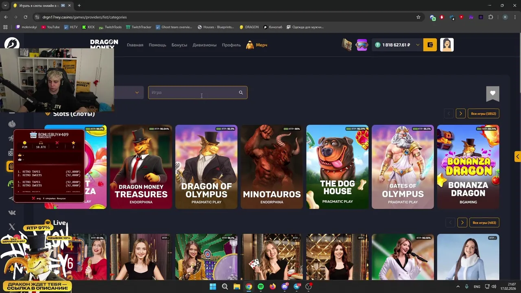
Task: Click the search magnifier icon
Action: coord(241,92)
